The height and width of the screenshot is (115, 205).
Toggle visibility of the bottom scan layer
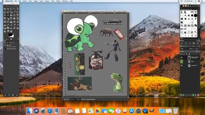coord(182,65)
